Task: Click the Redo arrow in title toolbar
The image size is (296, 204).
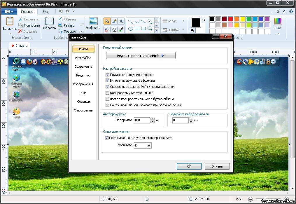Action: pos(68,11)
